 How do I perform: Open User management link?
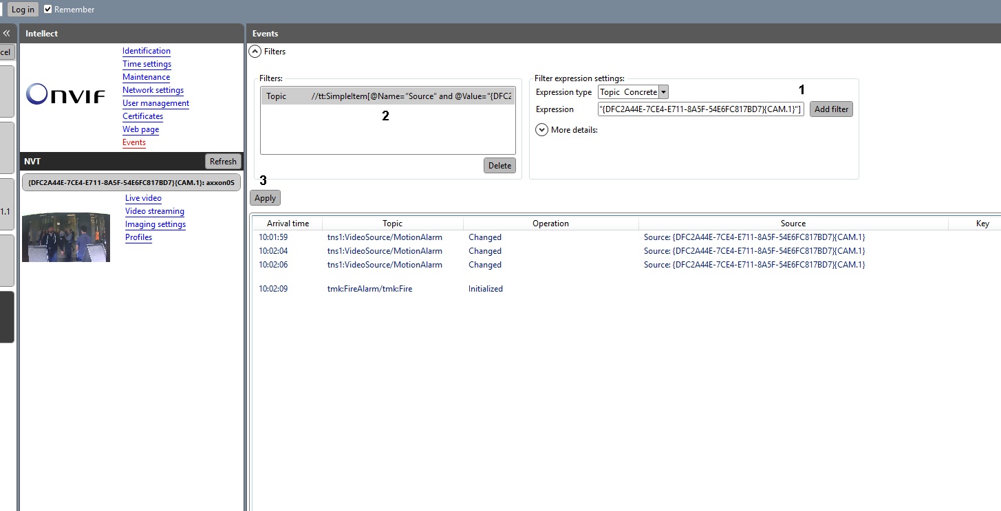pyautogui.click(x=155, y=103)
